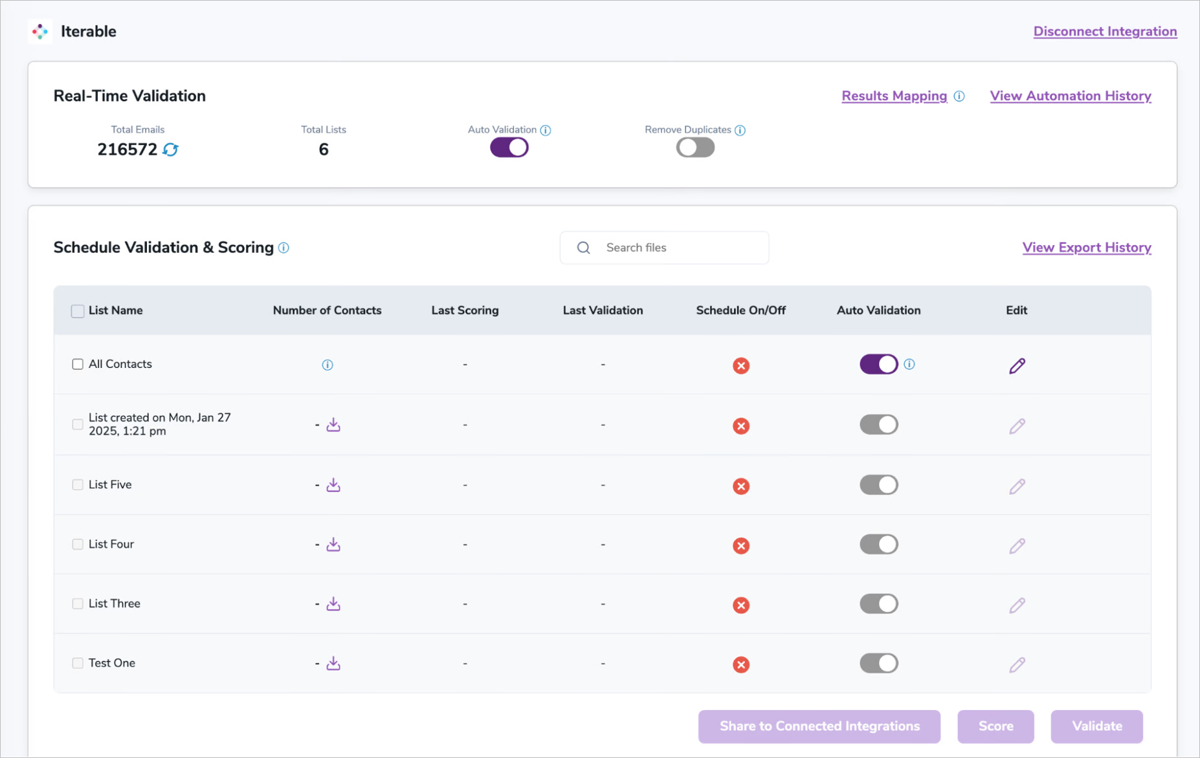Click Last Validation column header
The image size is (1200, 758).
click(603, 310)
